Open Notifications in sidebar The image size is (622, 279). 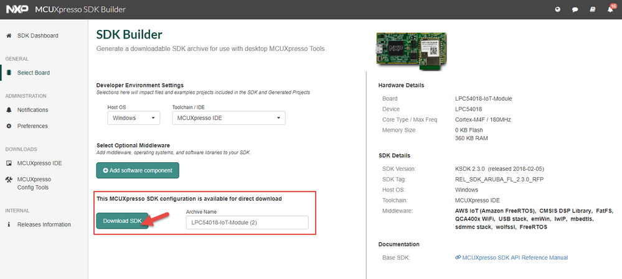tap(32, 110)
